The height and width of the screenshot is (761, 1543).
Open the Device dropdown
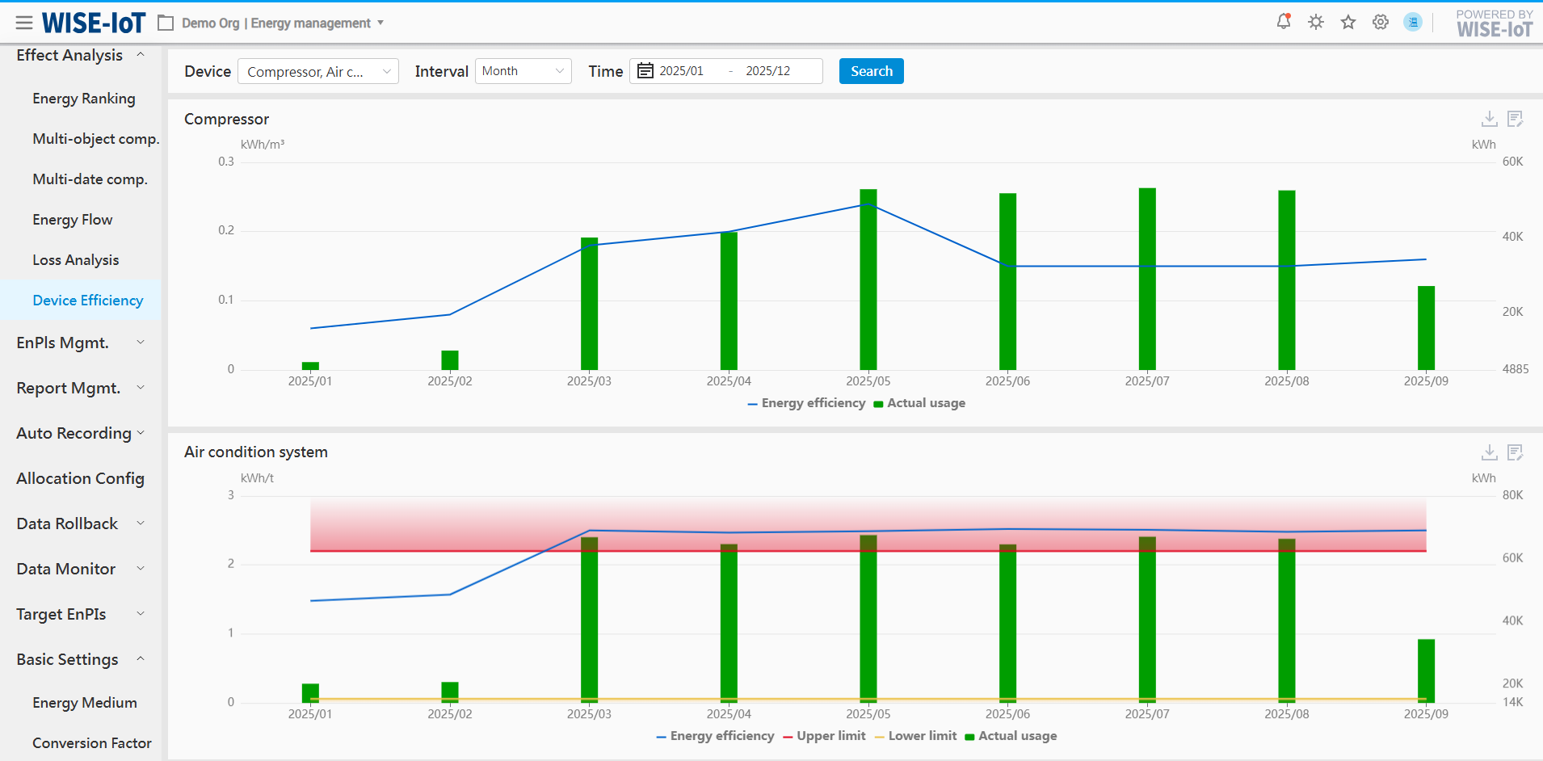(317, 71)
